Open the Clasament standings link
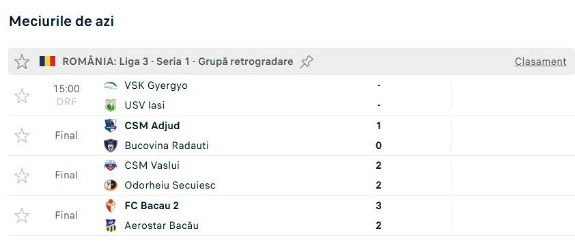Viewport: 575px width, 246px height. [x=540, y=61]
